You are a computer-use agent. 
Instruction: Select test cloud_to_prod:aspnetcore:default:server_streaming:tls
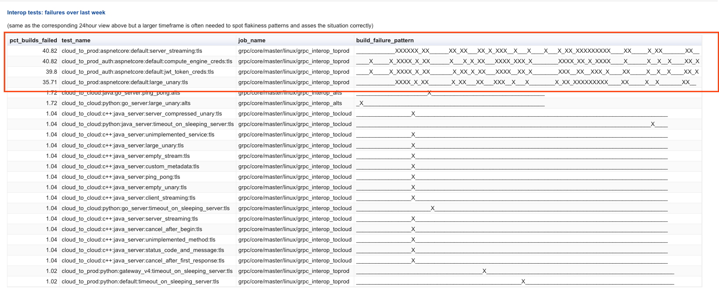tap(132, 51)
